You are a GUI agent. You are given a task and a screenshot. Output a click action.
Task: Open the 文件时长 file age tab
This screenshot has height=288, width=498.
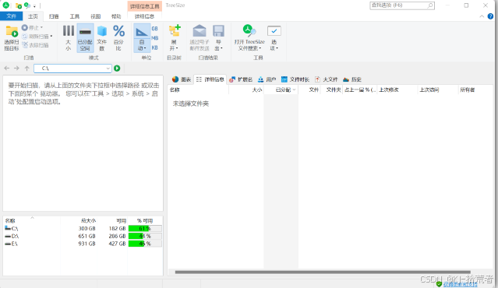[295, 79]
